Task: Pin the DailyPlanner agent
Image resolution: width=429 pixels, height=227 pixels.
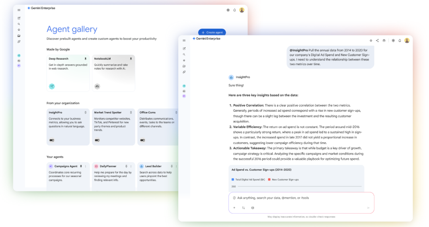Action: pos(126,166)
